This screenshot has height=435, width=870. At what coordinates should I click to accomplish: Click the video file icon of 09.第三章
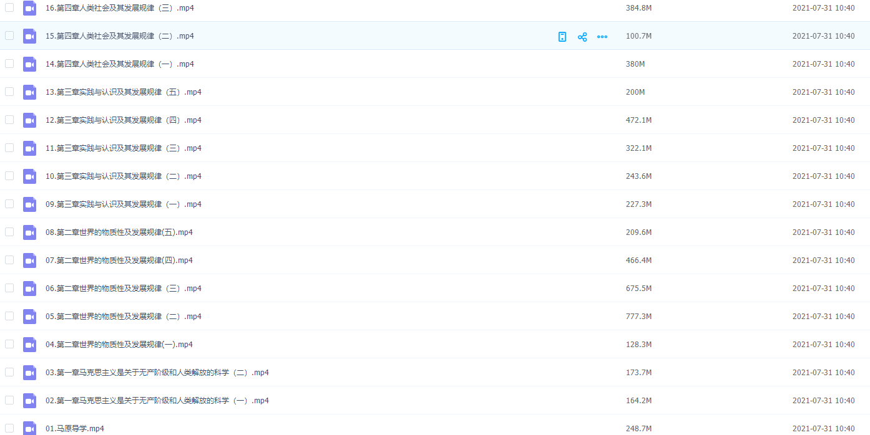(29, 204)
